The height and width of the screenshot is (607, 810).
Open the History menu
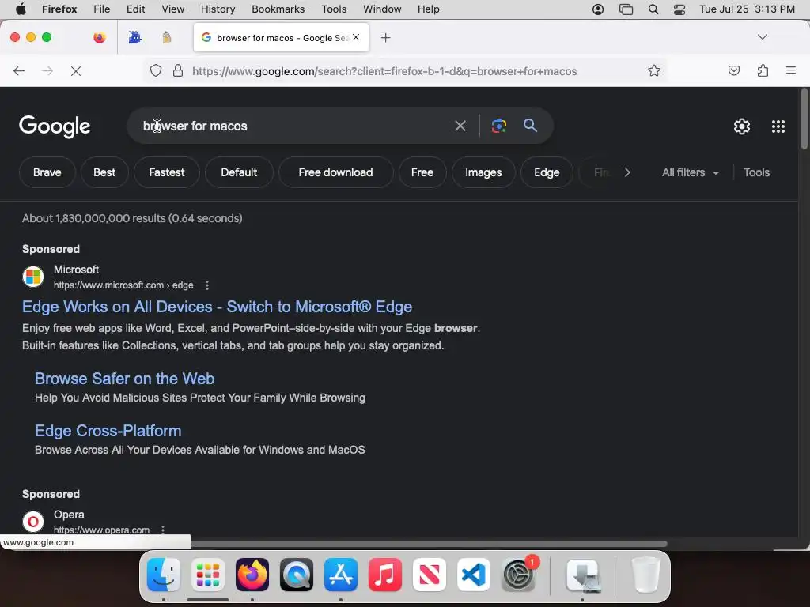click(218, 9)
